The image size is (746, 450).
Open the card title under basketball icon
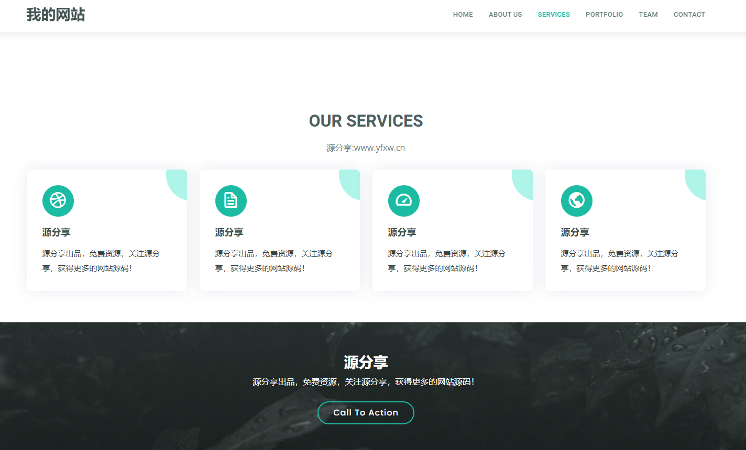tap(57, 232)
